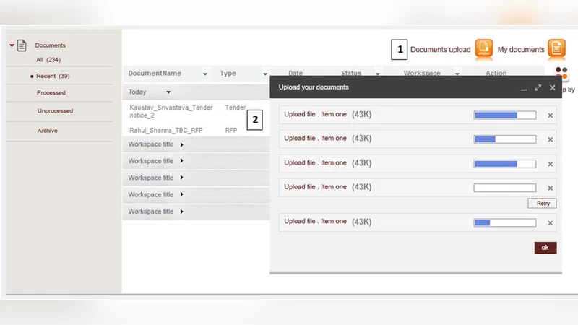Click the first upload progress bar
Screen dimensions: 578x325
click(504, 115)
